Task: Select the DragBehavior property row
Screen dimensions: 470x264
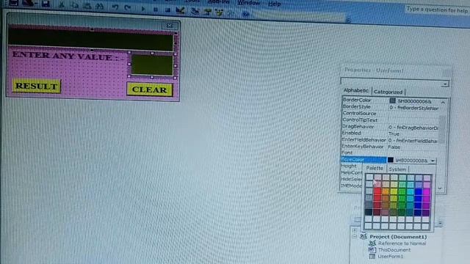Action: pyautogui.click(x=391, y=127)
